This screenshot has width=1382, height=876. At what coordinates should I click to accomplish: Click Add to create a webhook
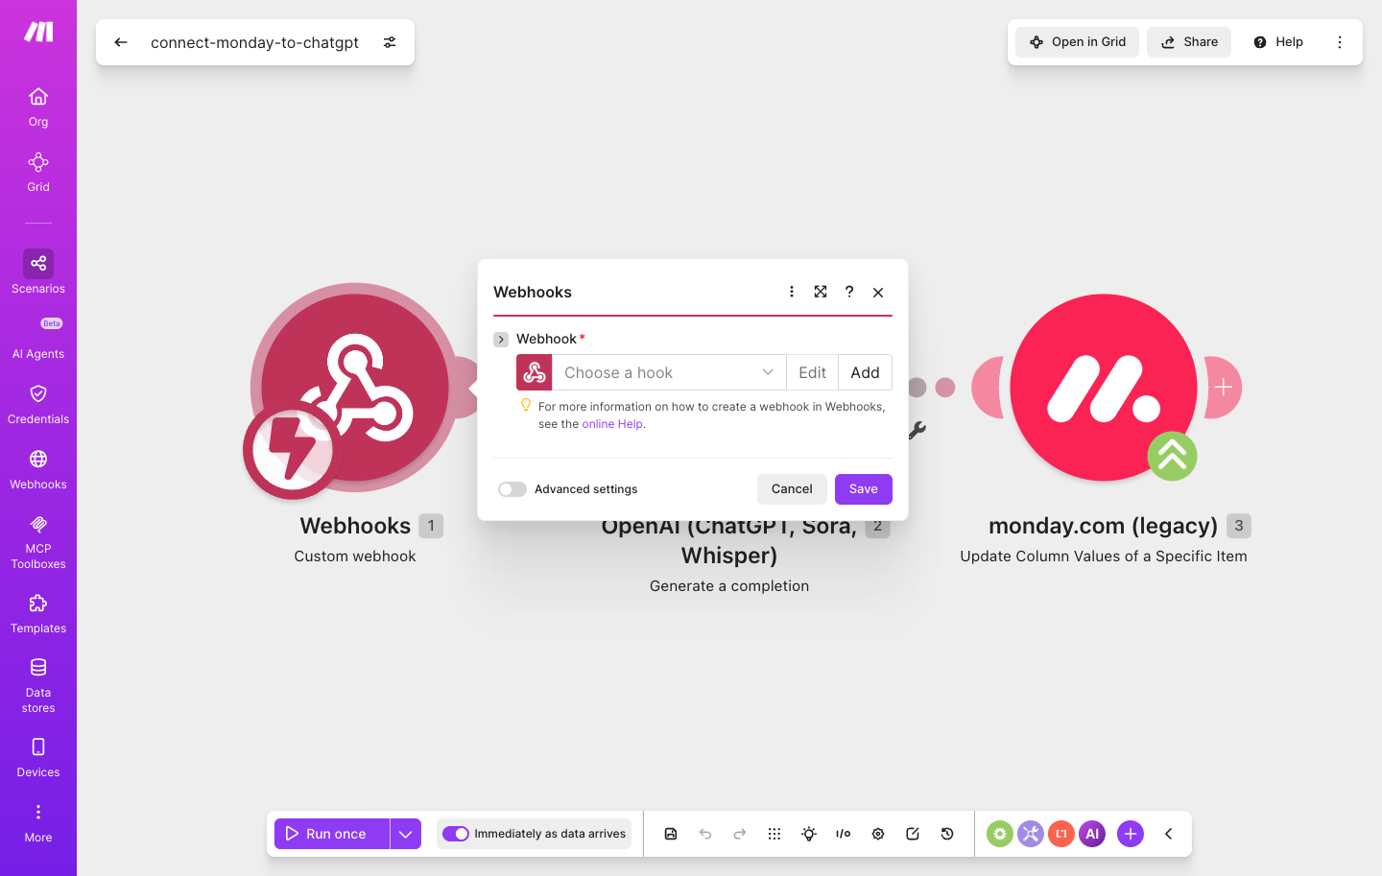[865, 372]
